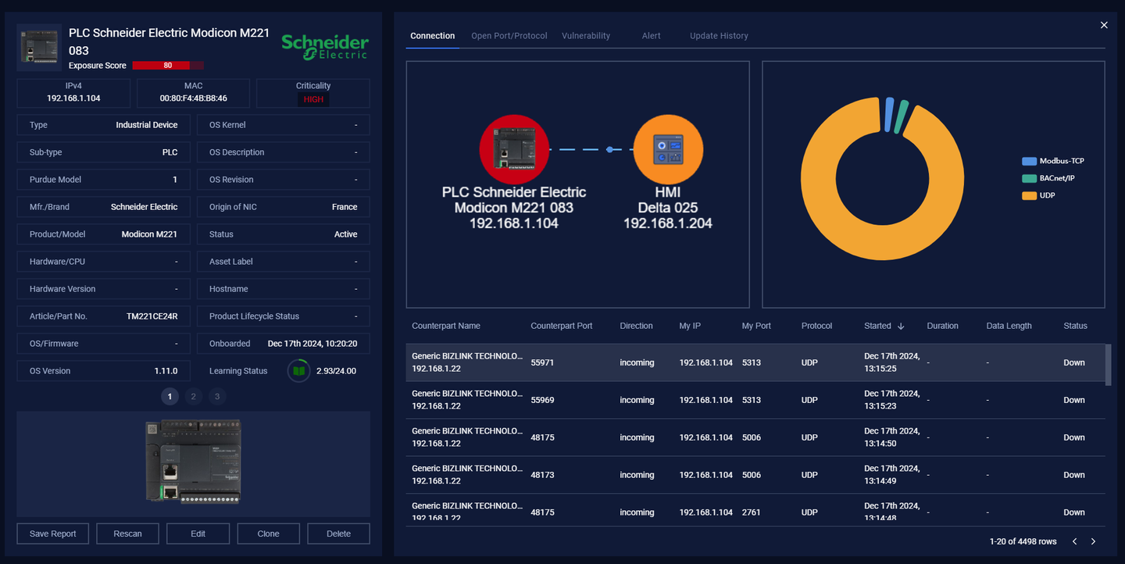Click the 1-20 of 4498 rows text
Viewport: 1125px width, 564px height.
1023,541
